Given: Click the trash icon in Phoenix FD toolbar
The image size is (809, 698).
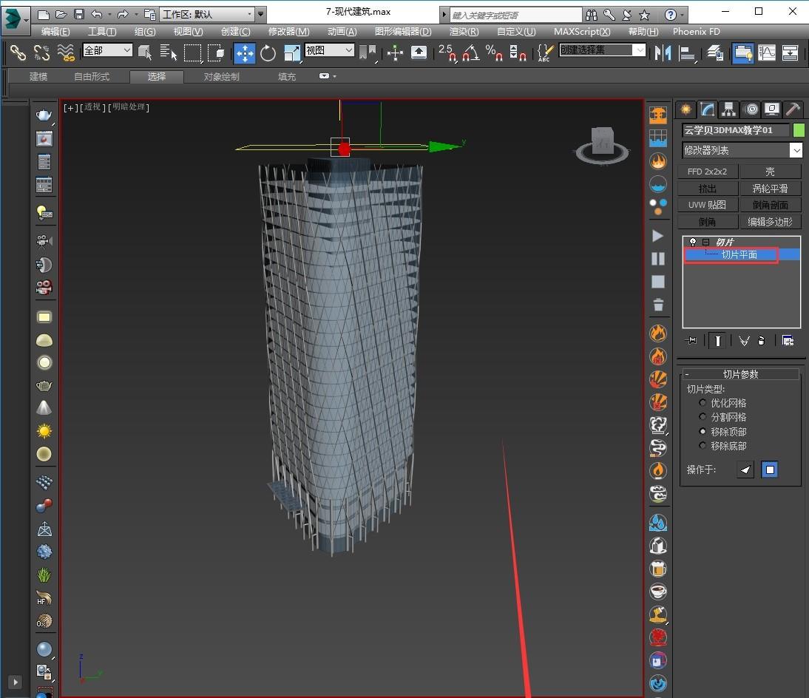Looking at the screenshot, I should [657, 305].
